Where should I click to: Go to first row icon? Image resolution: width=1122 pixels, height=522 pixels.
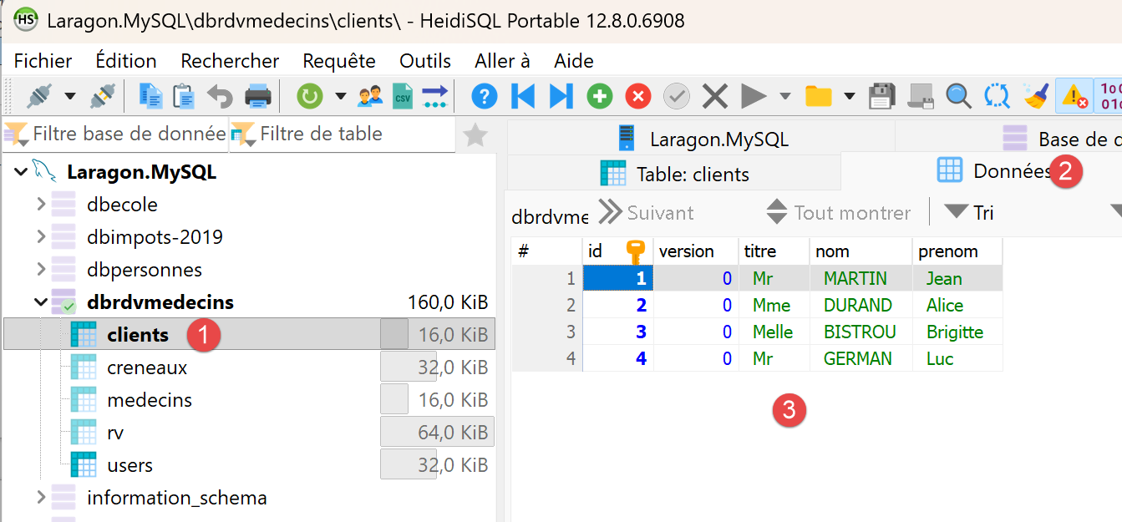click(523, 96)
